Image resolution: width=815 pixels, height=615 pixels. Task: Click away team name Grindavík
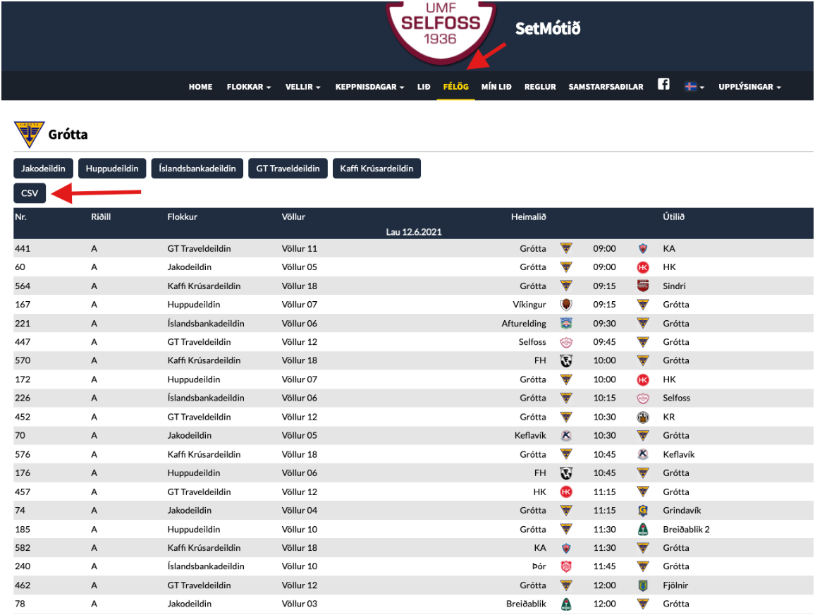(x=682, y=511)
